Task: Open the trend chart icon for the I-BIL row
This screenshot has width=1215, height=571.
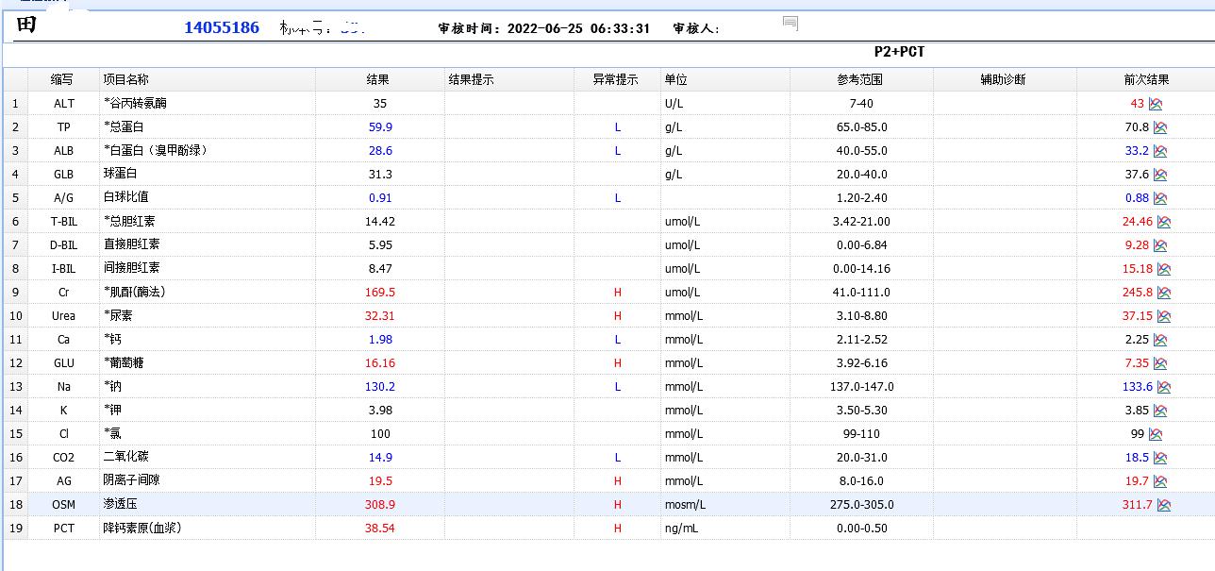Action: [1164, 269]
